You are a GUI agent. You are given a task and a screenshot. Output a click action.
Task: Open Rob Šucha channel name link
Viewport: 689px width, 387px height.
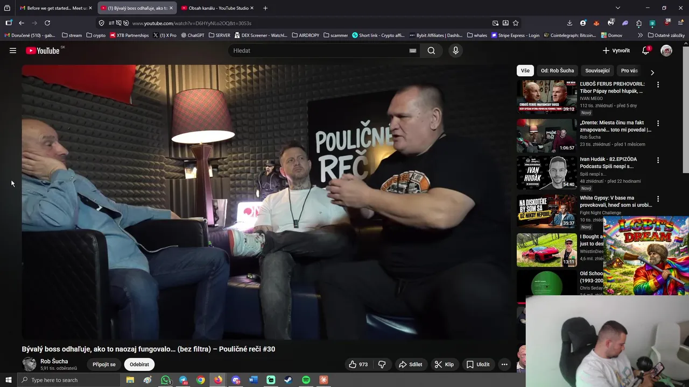point(54,361)
